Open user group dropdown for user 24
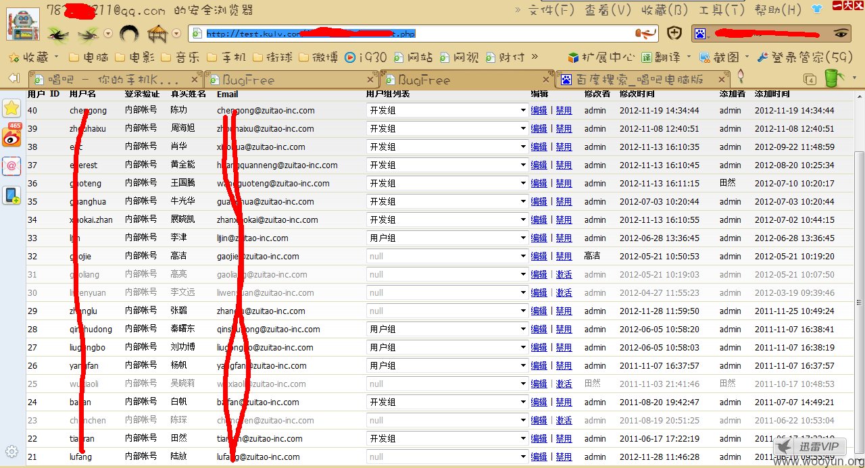The height and width of the screenshot is (468, 865). click(x=447, y=402)
